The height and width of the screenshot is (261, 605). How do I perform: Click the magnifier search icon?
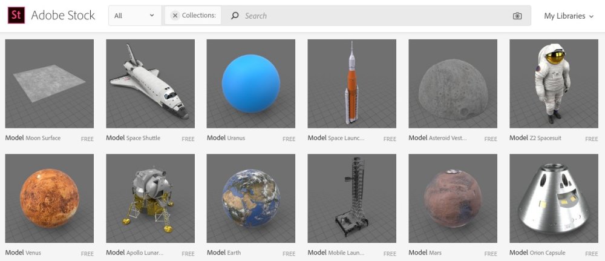click(235, 16)
